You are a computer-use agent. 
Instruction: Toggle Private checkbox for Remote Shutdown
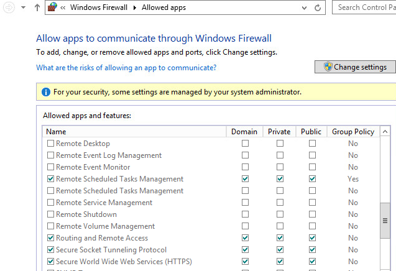(x=280, y=214)
